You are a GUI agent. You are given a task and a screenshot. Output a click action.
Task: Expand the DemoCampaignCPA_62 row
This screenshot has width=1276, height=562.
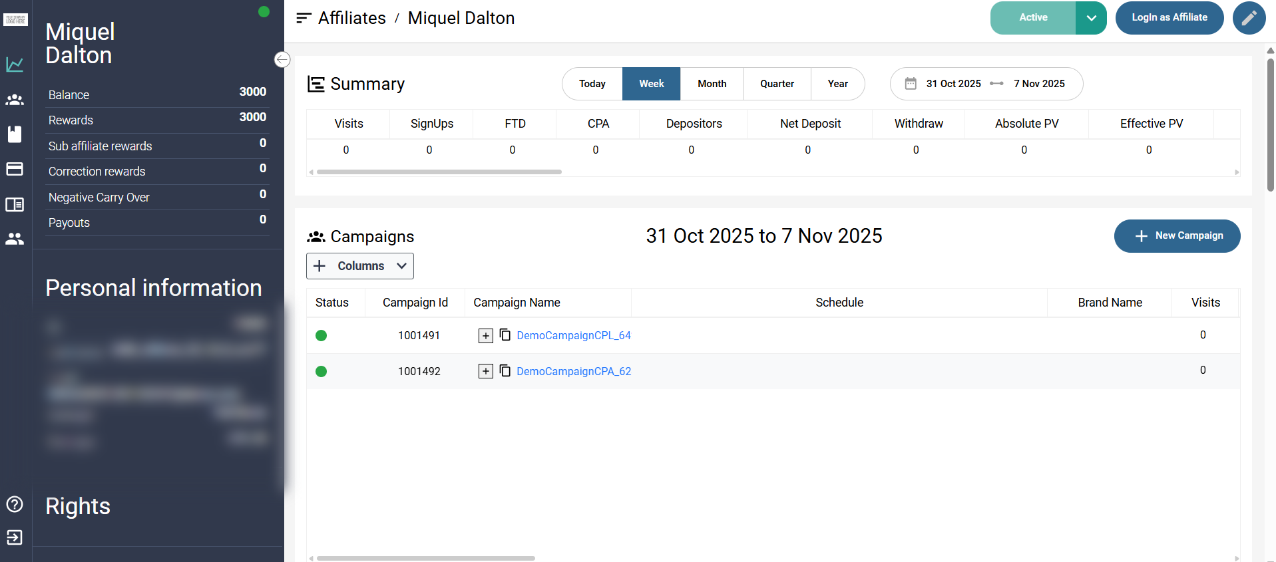(486, 371)
